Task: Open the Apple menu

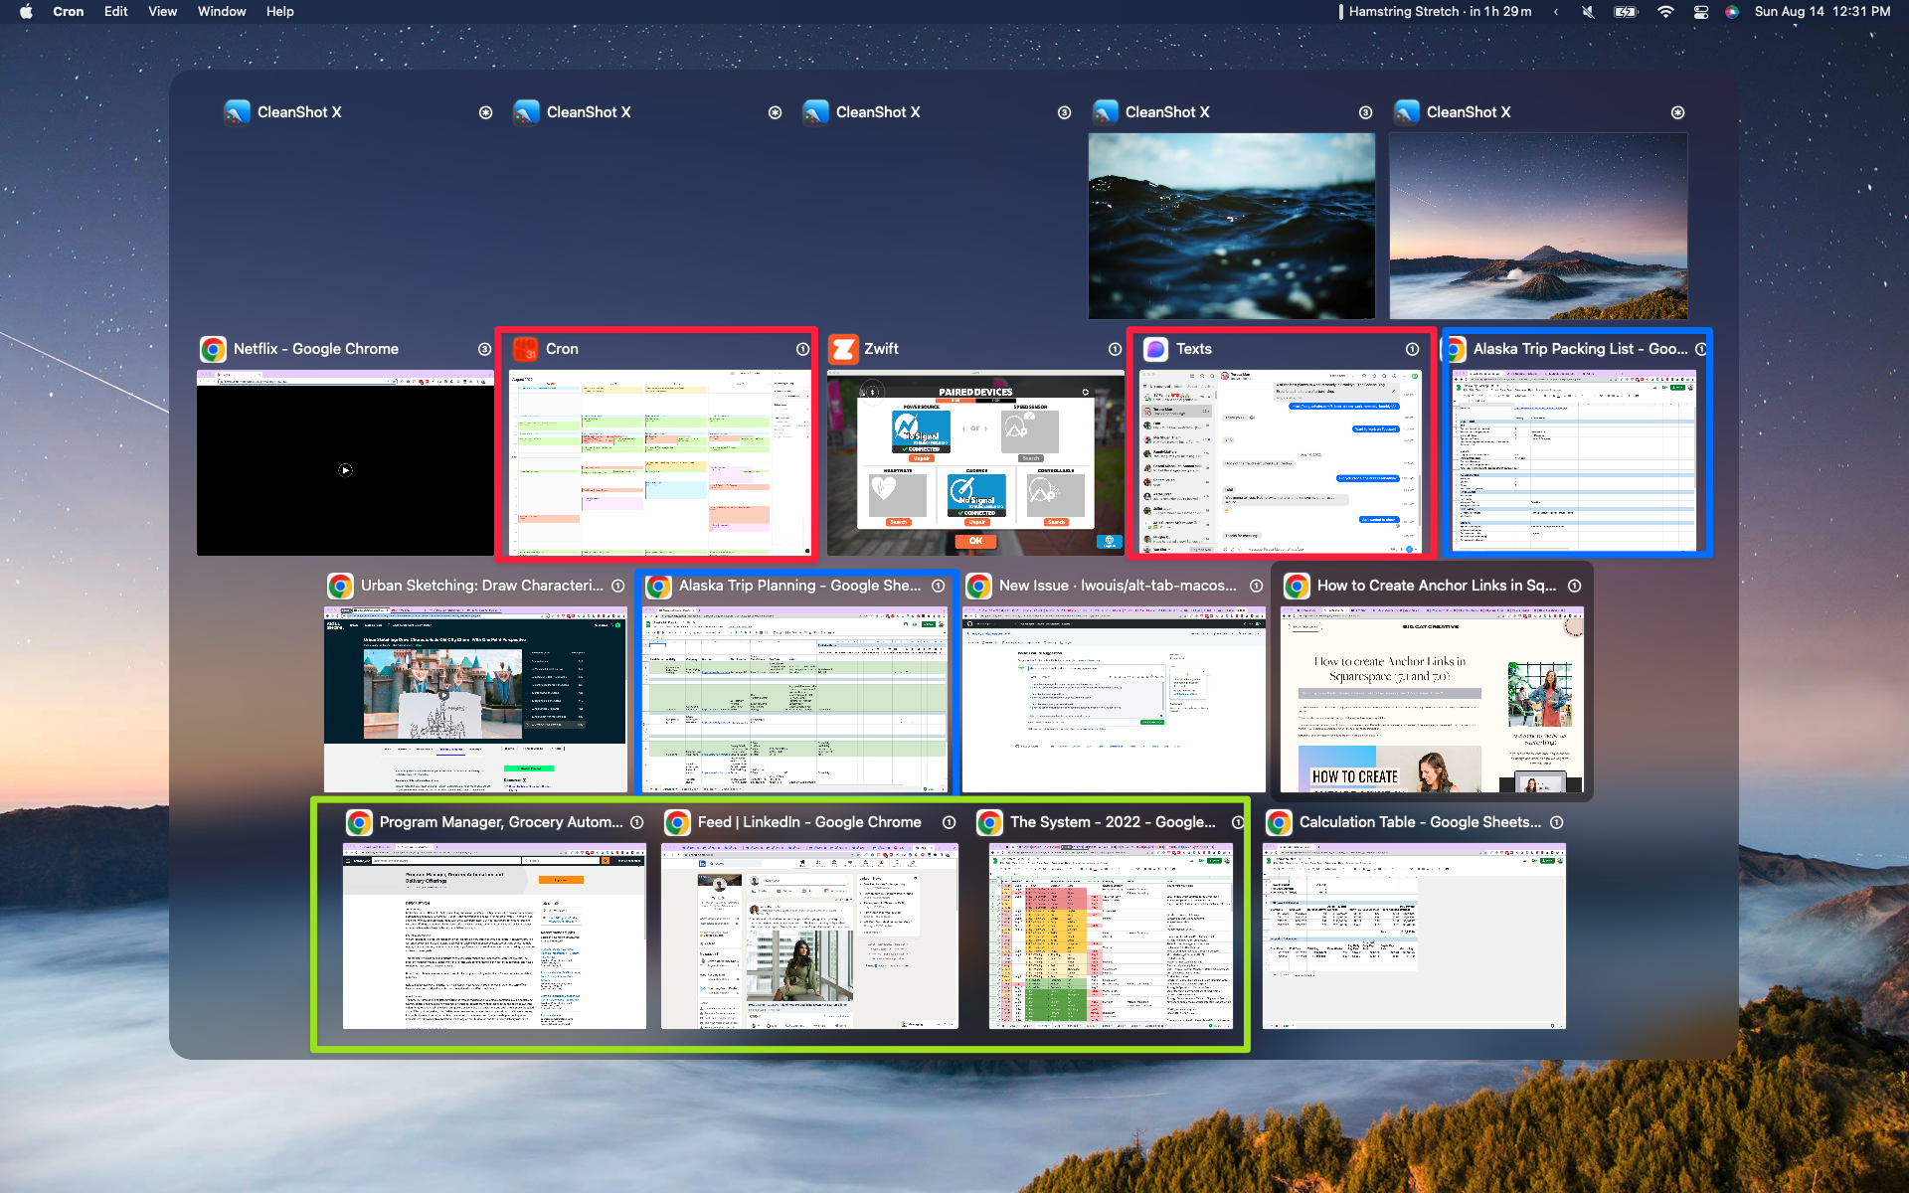Action: click(26, 12)
